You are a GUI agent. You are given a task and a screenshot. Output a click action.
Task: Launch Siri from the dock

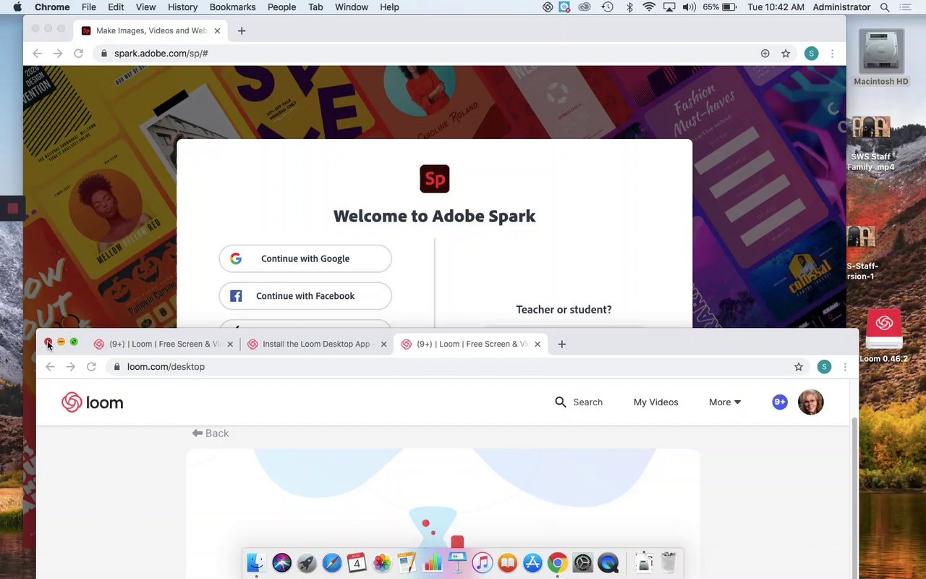coord(282,562)
